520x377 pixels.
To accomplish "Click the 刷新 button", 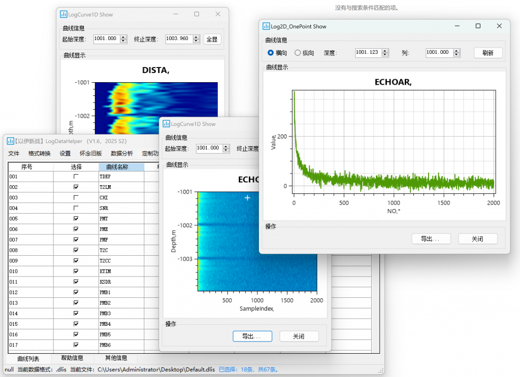I will point(488,53).
